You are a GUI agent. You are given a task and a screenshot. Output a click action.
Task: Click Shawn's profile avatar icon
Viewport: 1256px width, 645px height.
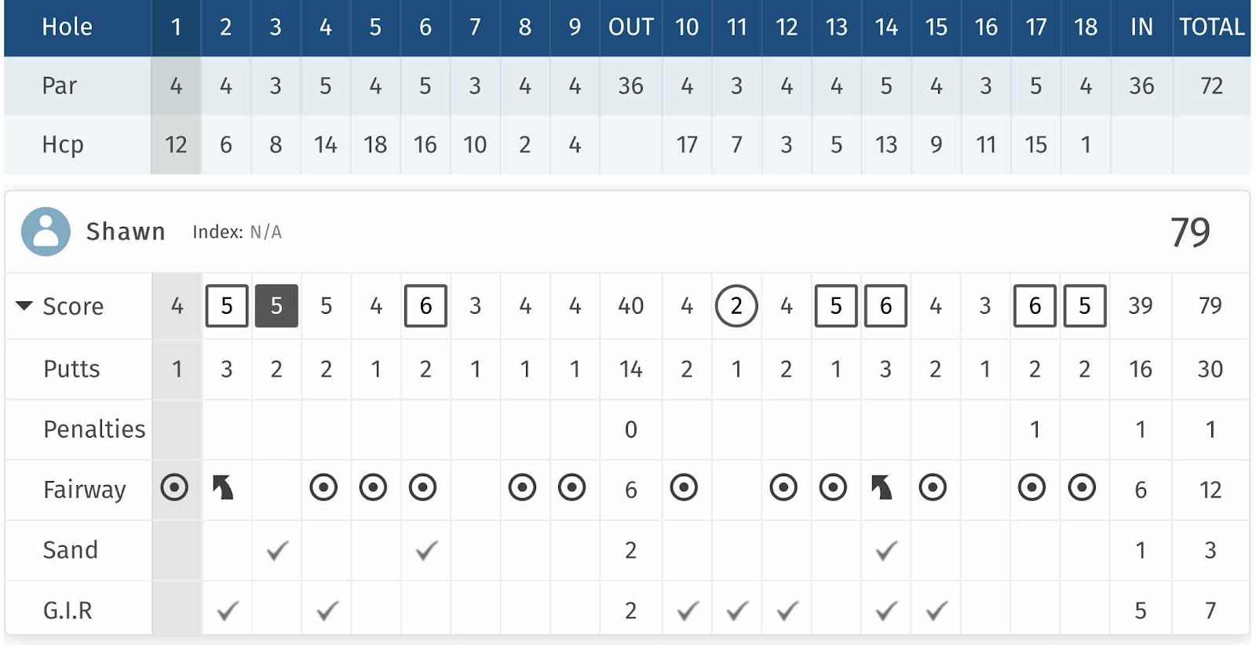pyautogui.click(x=46, y=231)
